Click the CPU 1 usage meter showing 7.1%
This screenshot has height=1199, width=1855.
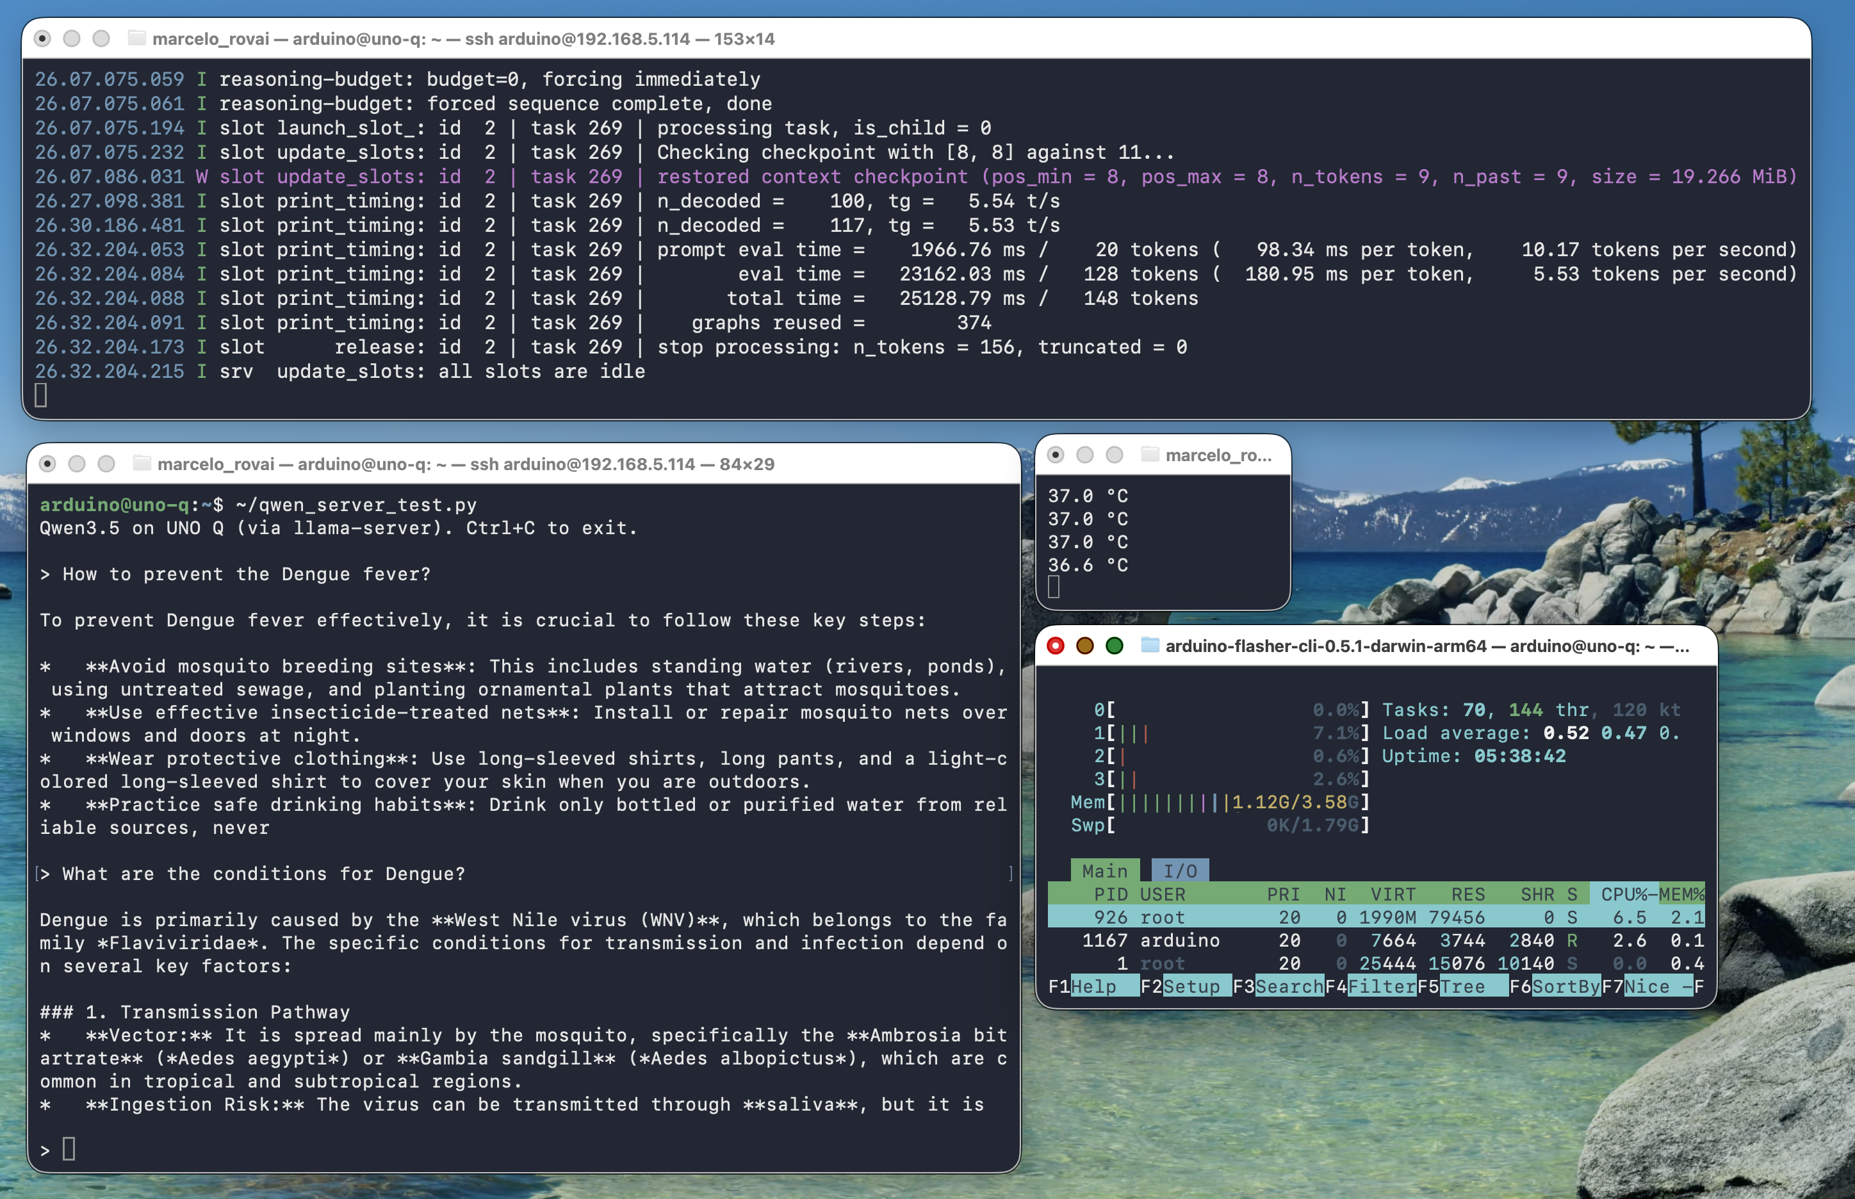pos(1232,733)
